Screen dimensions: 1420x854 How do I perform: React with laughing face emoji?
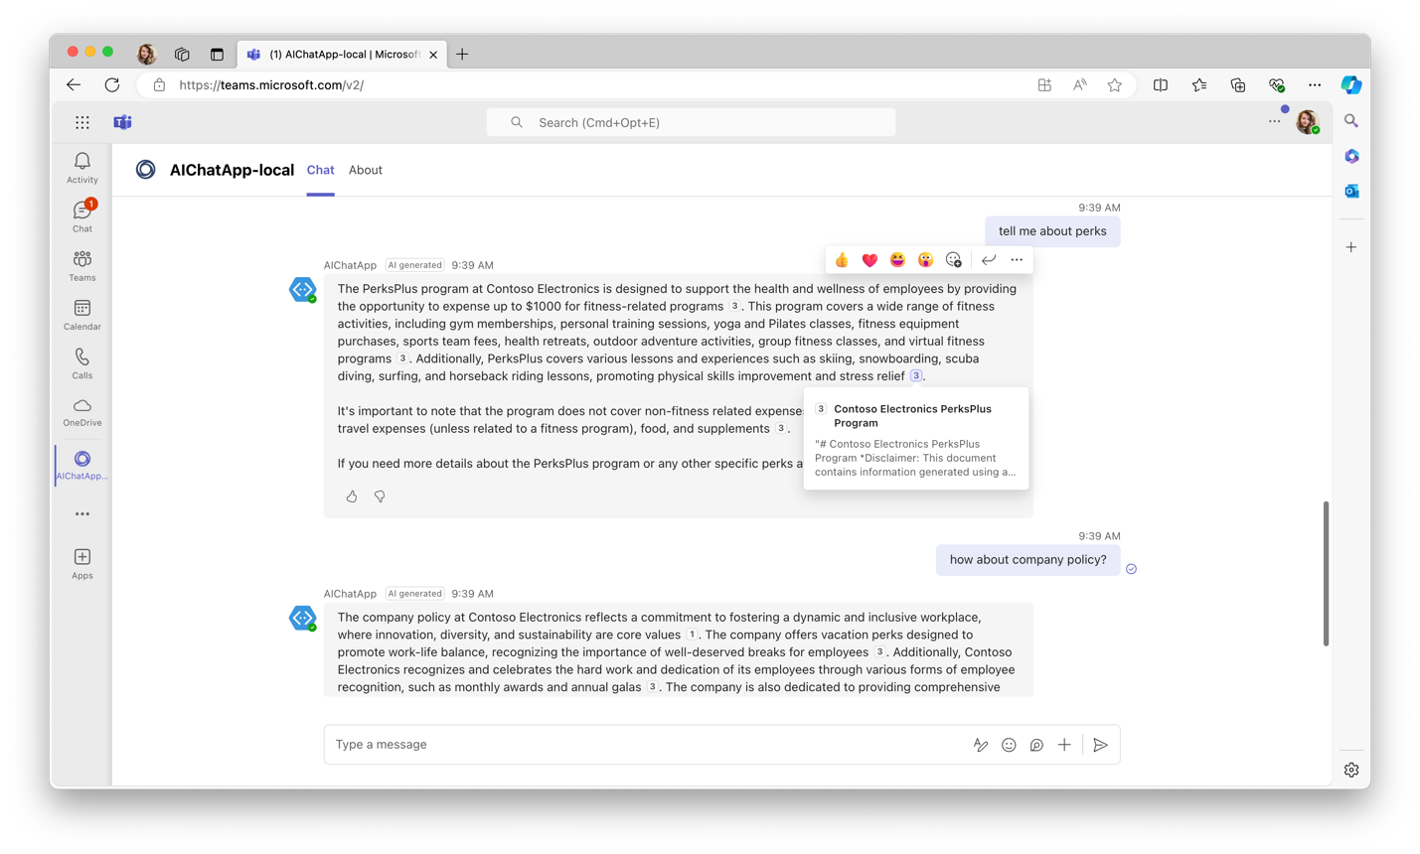[x=897, y=260]
